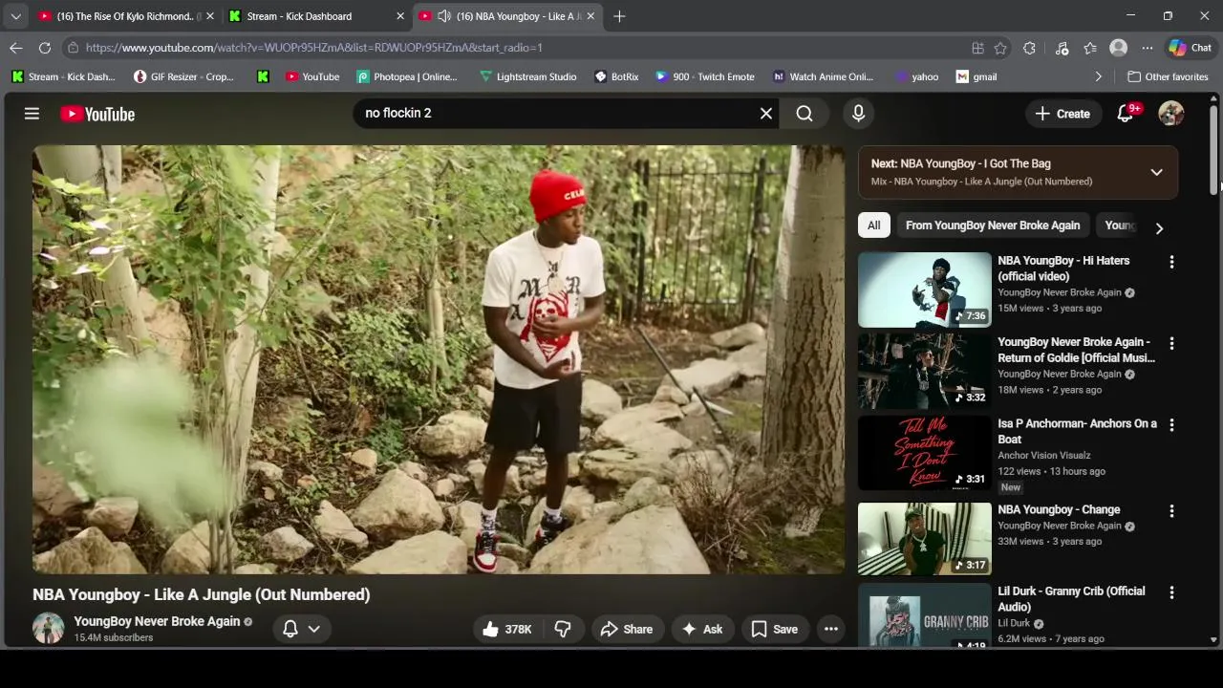Open a new browser tab

(x=619, y=16)
